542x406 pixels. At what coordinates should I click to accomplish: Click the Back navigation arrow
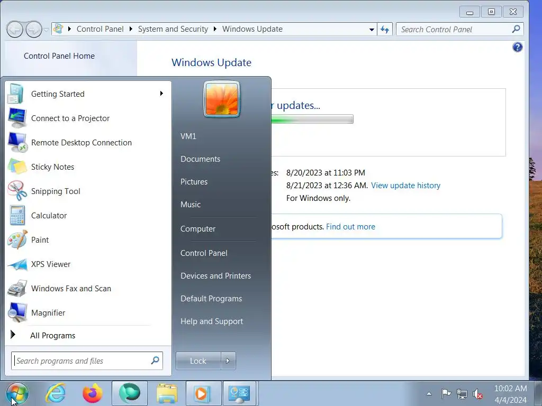point(15,30)
